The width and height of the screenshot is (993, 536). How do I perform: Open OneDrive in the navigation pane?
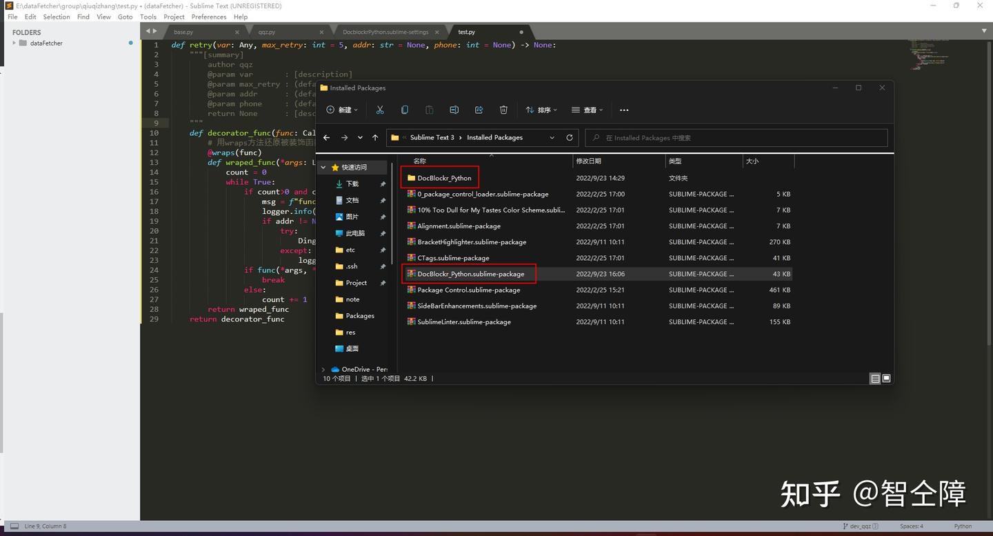(x=359, y=369)
